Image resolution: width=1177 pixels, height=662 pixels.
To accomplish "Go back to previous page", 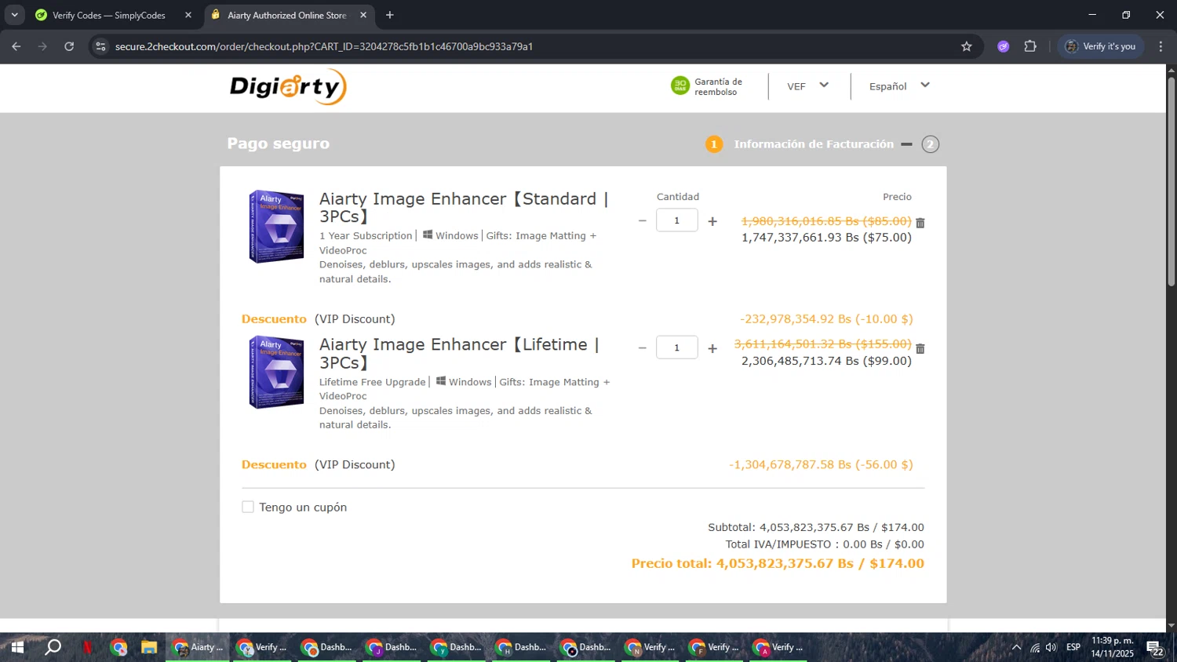I will point(16,46).
